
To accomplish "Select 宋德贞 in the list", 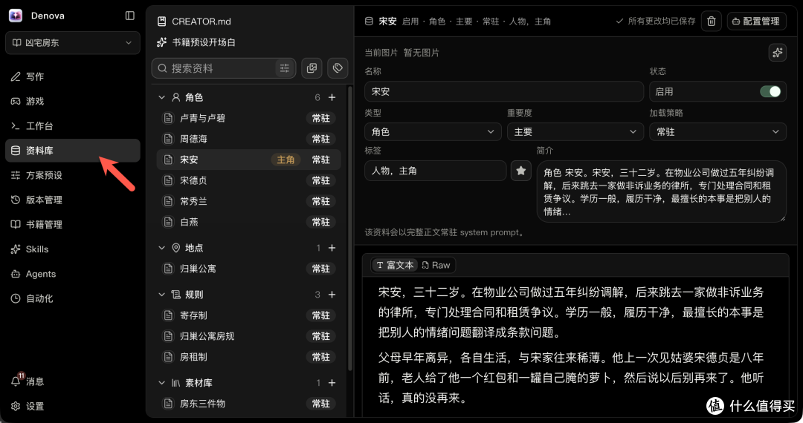I will [248, 180].
